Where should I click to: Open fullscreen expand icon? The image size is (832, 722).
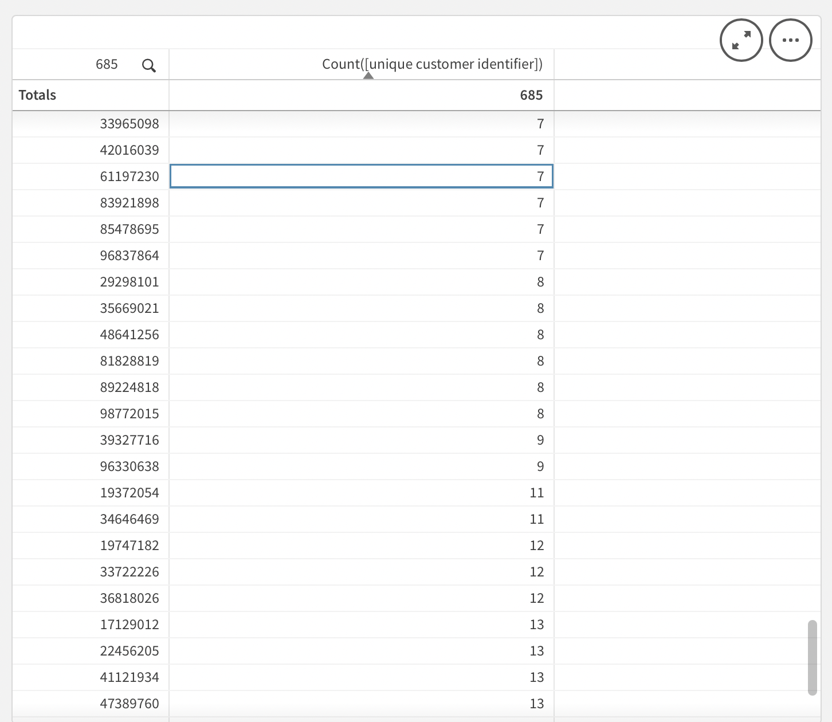click(x=741, y=40)
